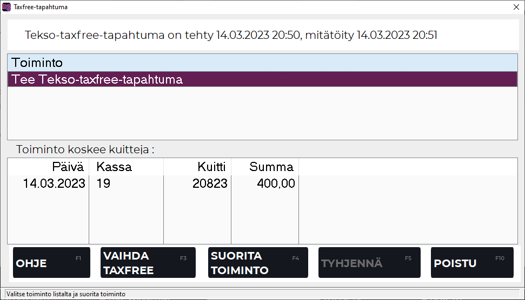Screen dimensions: 525x300
Task: Exit using the POISTU button
Action: [x=471, y=263]
